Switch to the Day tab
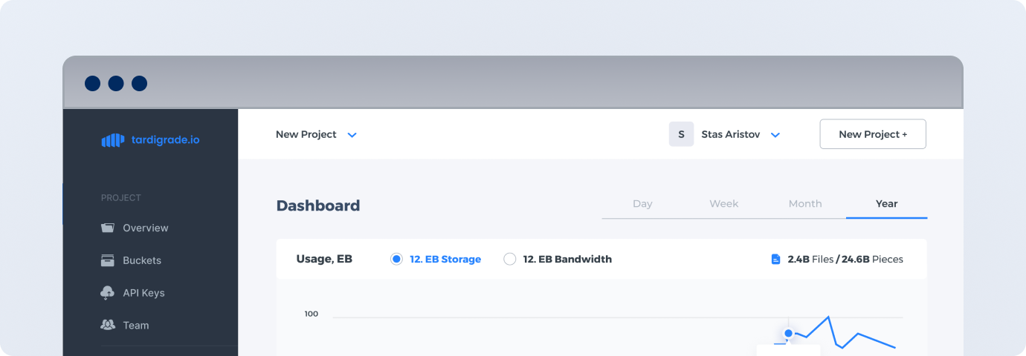The image size is (1026, 356). coord(642,204)
